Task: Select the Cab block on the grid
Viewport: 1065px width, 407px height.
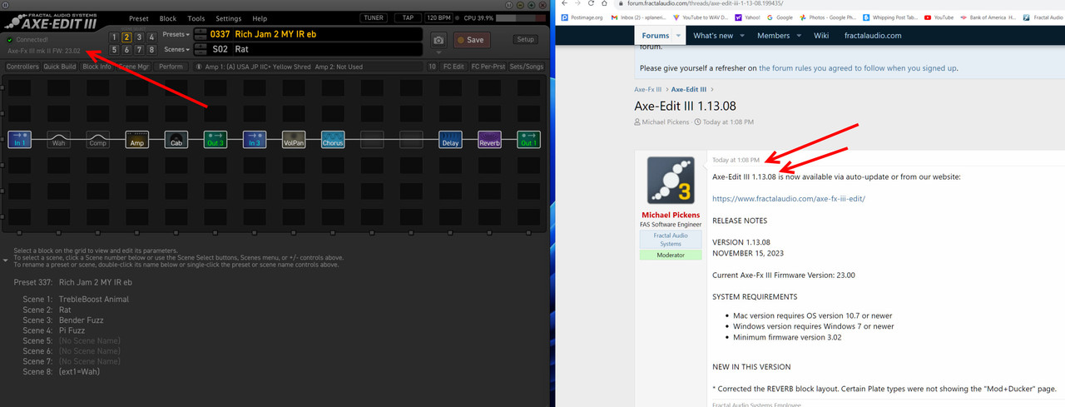Action: pos(176,140)
